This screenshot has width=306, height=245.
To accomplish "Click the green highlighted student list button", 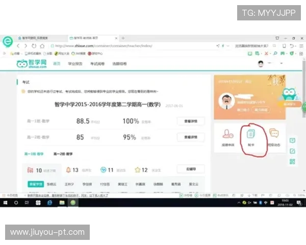I will [36, 184].
